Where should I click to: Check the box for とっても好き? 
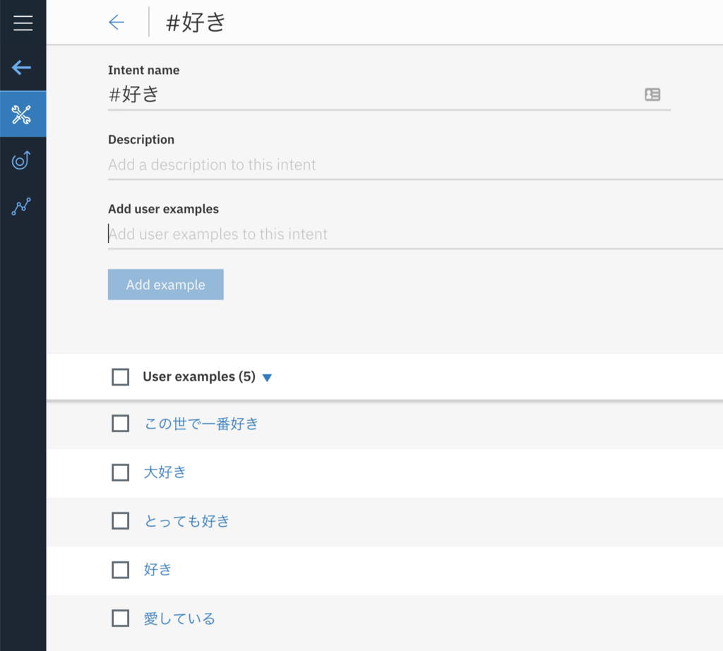coord(120,521)
